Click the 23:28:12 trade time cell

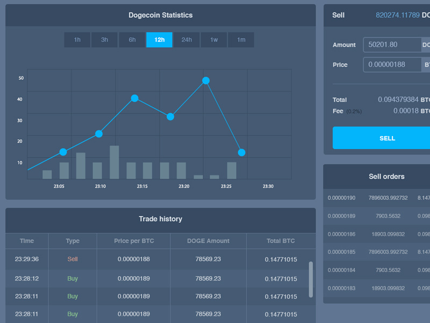(x=27, y=278)
